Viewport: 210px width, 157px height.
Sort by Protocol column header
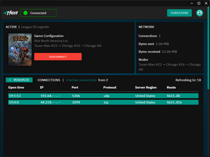(x=110, y=87)
